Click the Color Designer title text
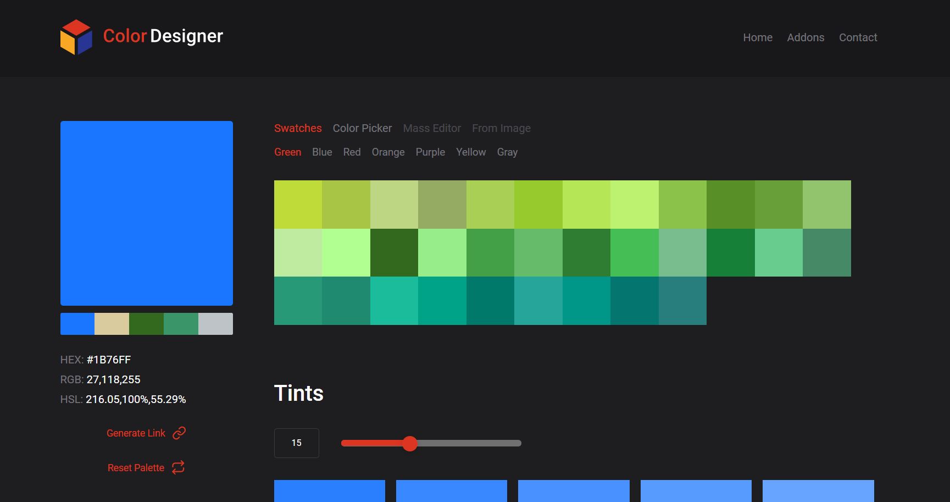 [x=163, y=36]
